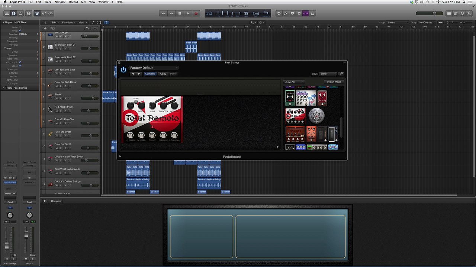
Task: Click the Pedalboard insert slot in channel strip
Action: 10,182
